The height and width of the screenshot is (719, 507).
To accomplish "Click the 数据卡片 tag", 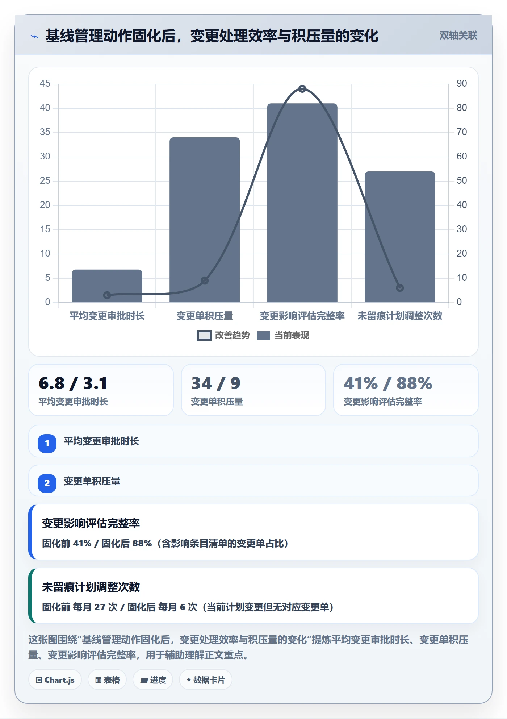I will (206, 680).
